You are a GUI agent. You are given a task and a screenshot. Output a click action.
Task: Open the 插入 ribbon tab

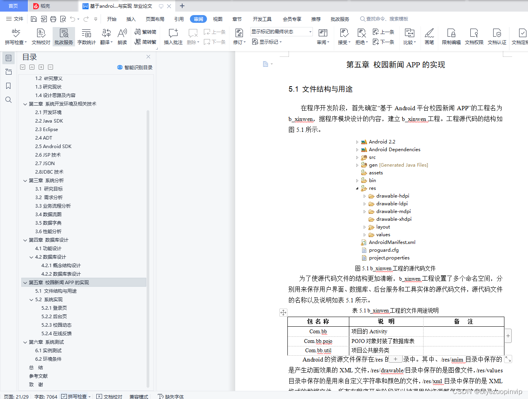click(131, 19)
